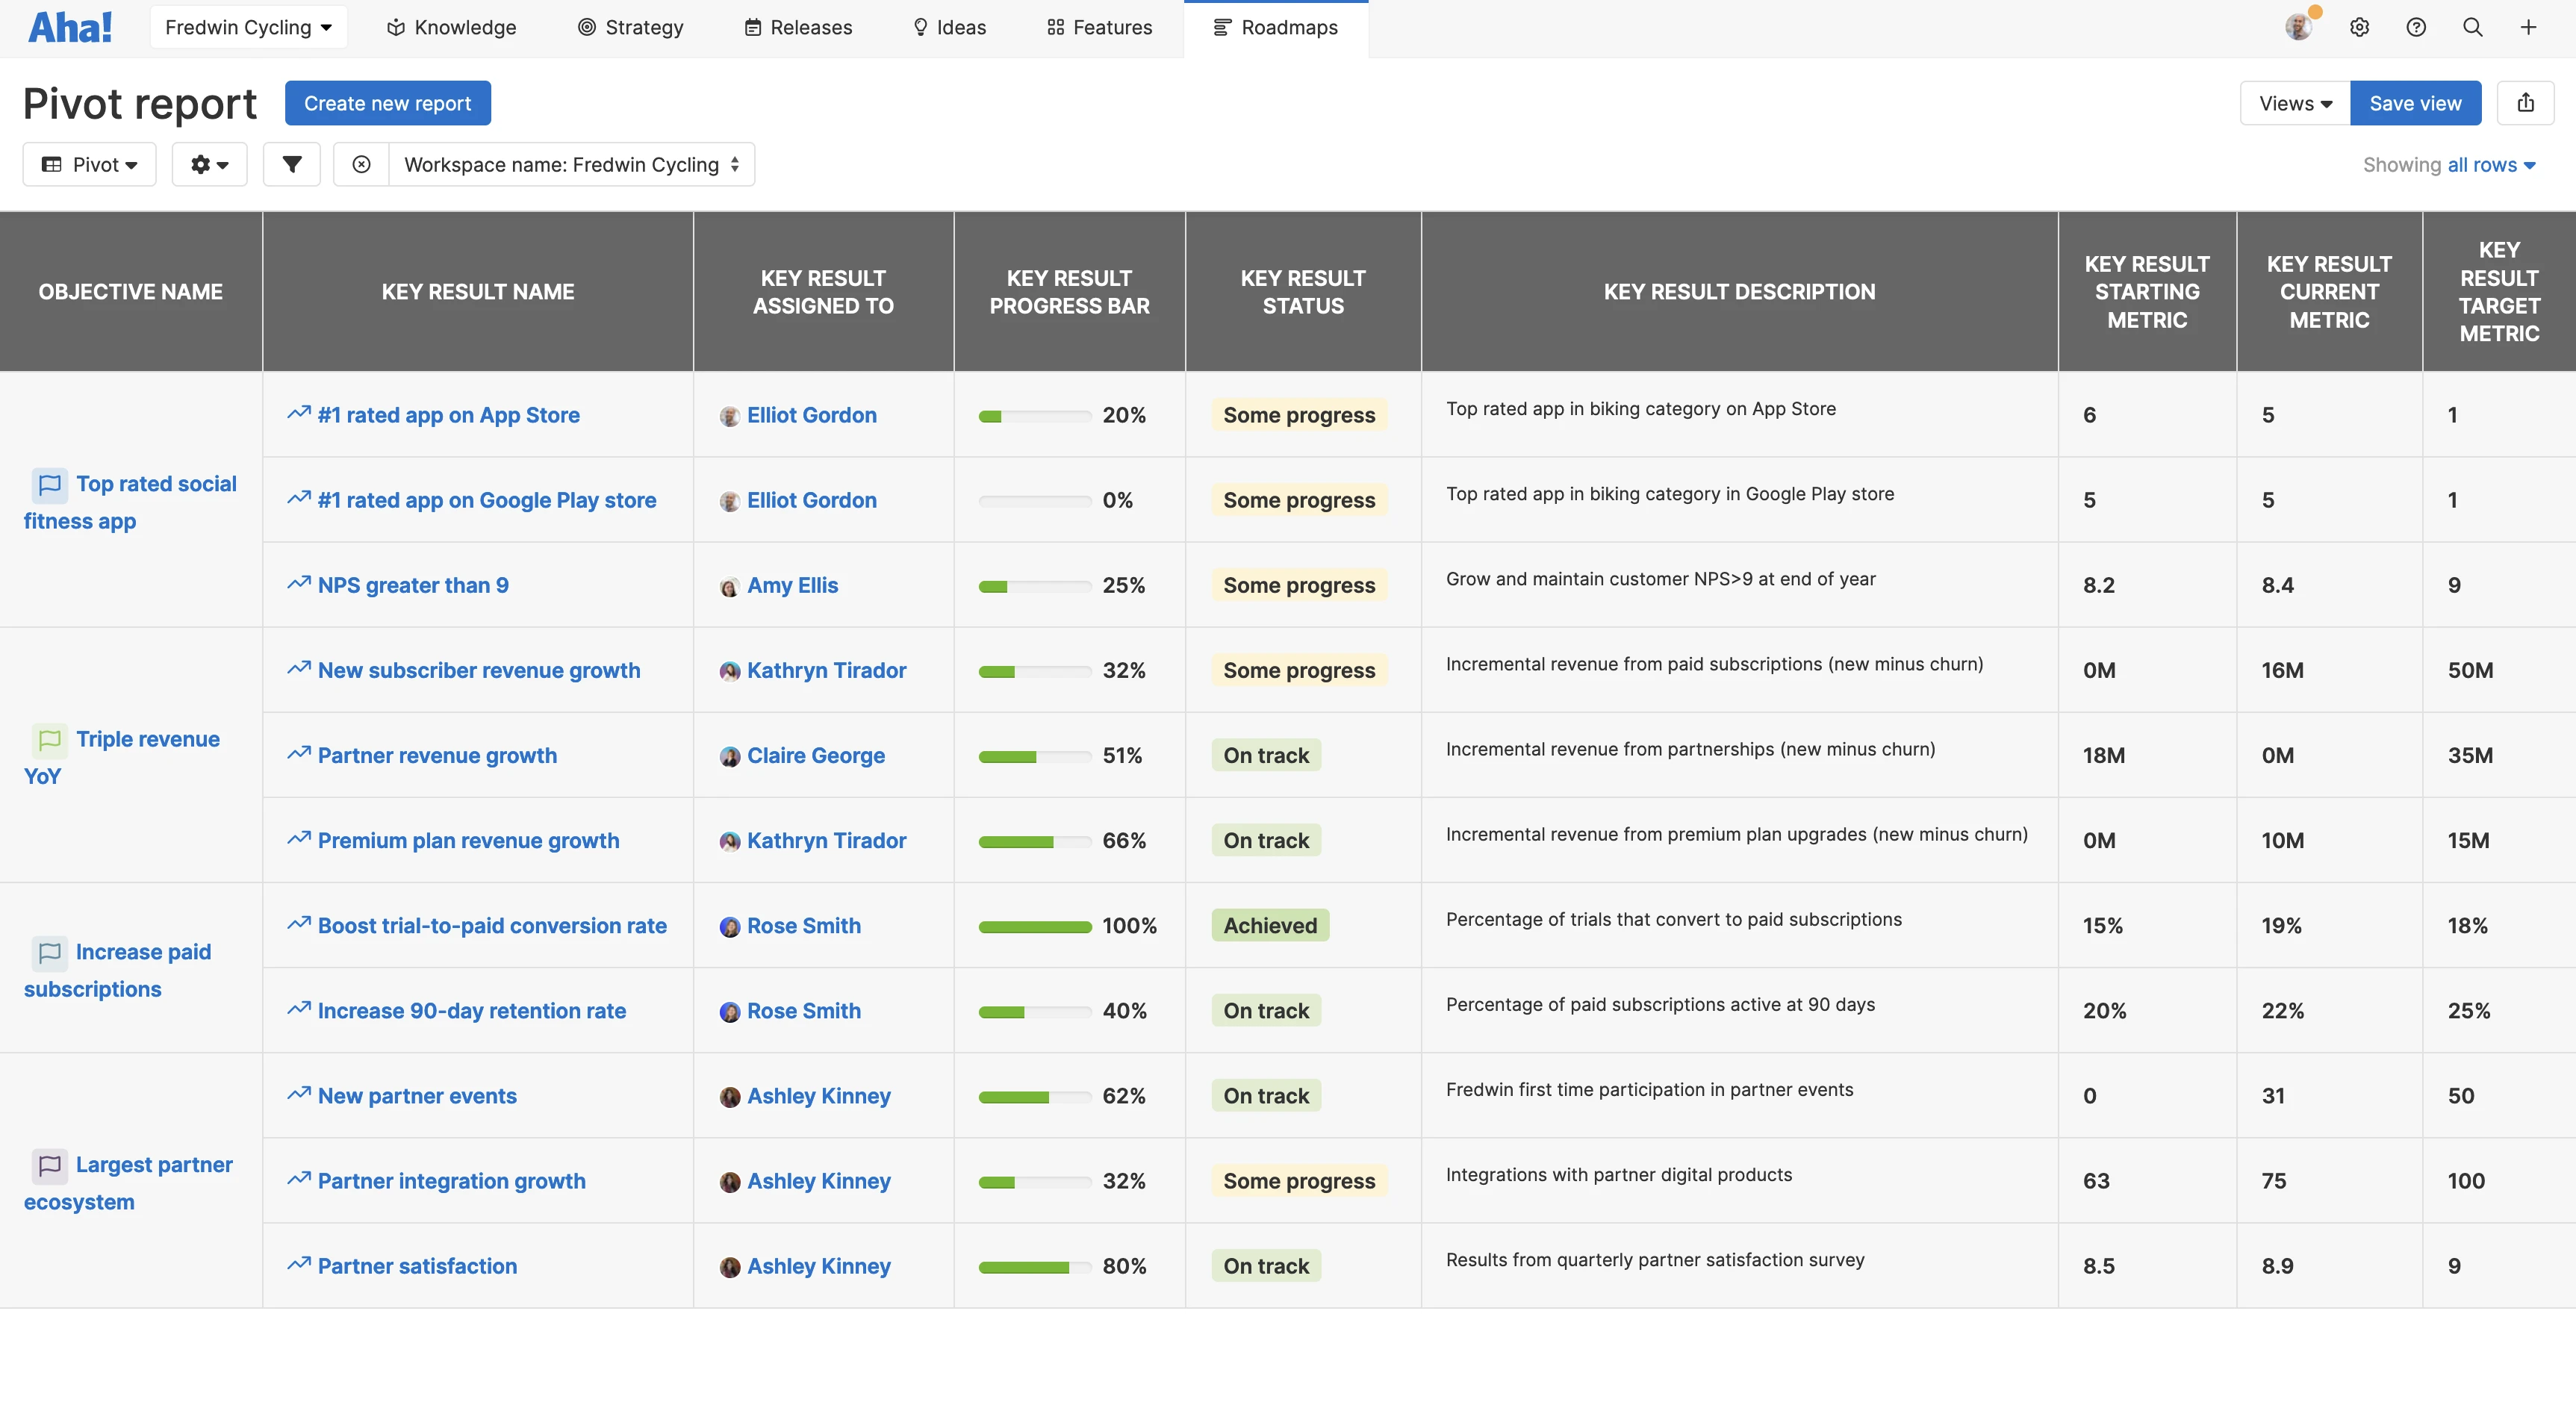Click the Achieved status badge
Viewport: 2576px width, 1417px height.
click(x=1269, y=925)
